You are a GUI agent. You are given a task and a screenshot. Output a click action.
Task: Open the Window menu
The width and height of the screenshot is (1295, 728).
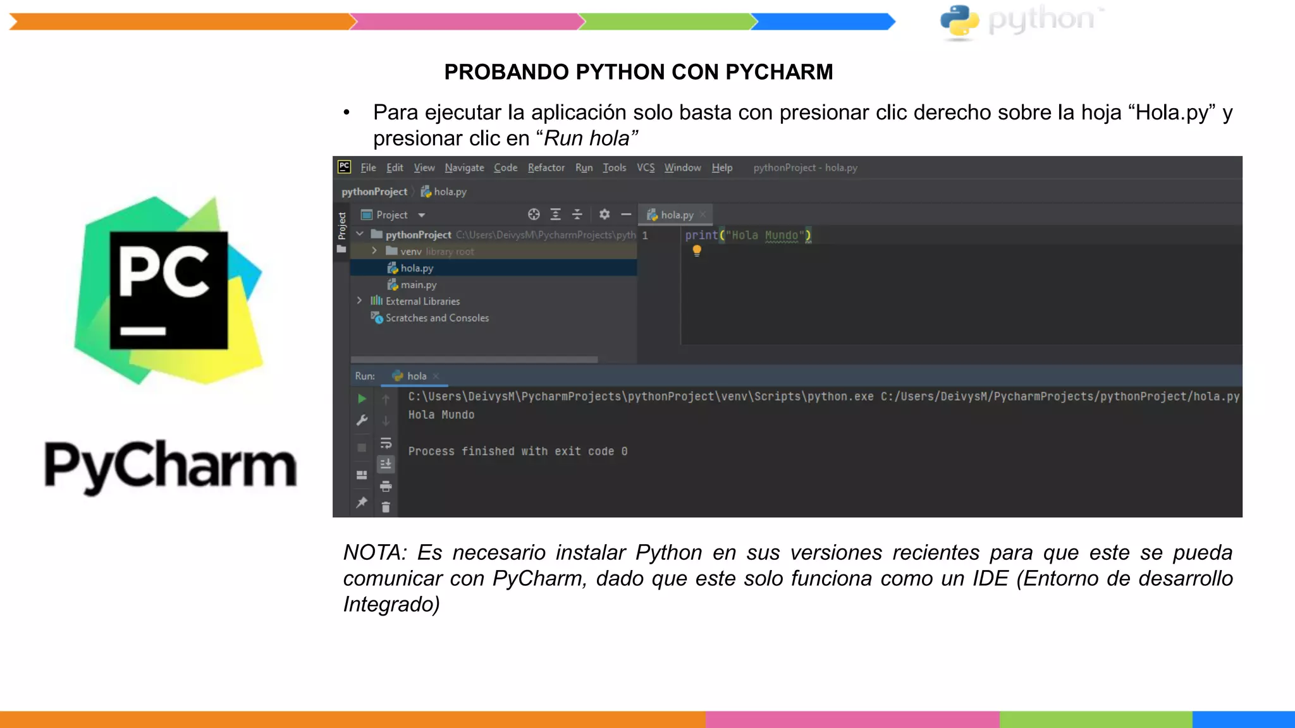tap(682, 167)
